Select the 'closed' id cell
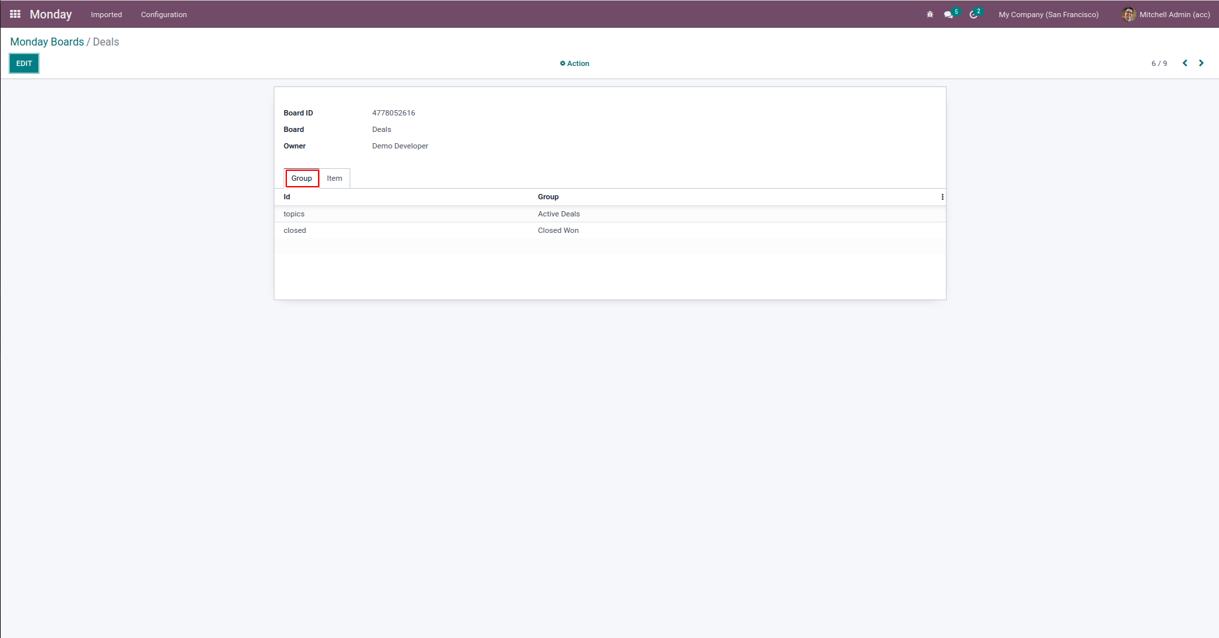 point(295,230)
